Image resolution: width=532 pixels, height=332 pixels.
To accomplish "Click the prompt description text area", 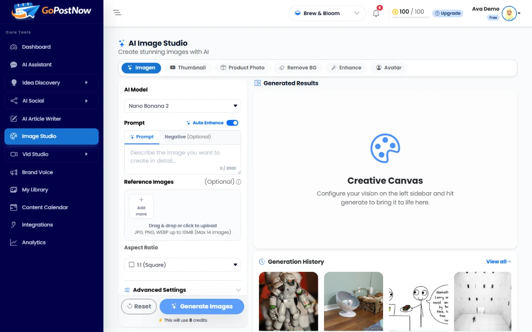I will coord(183,159).
